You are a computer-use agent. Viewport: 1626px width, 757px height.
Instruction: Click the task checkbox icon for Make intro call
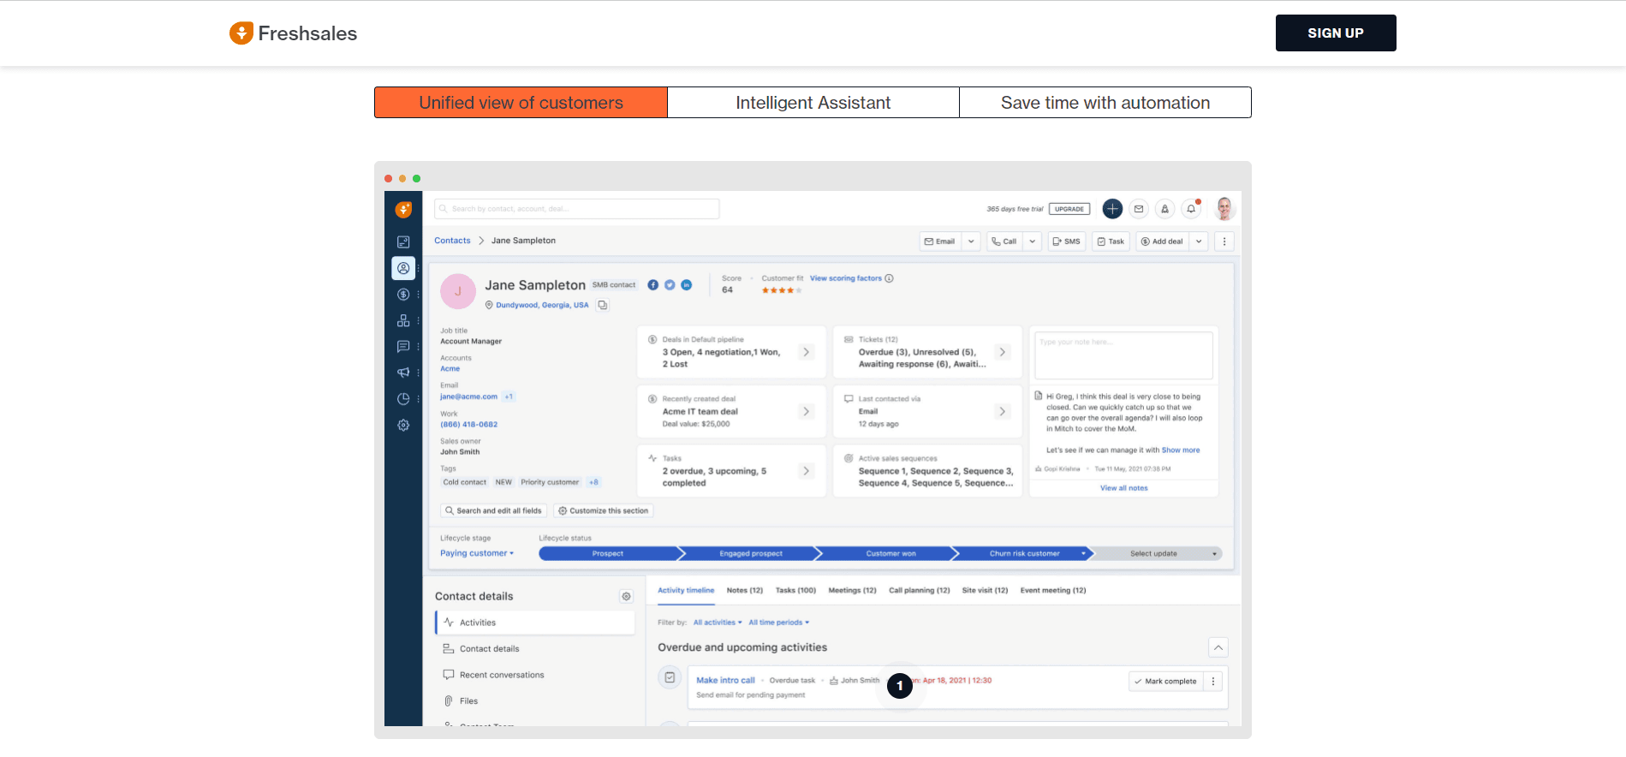670,677
